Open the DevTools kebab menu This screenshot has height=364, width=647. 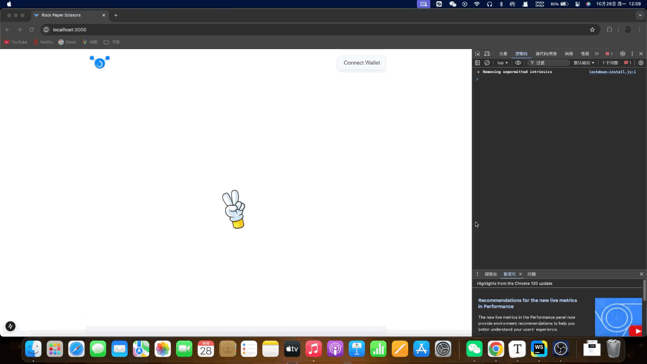[x=631, y=53]
